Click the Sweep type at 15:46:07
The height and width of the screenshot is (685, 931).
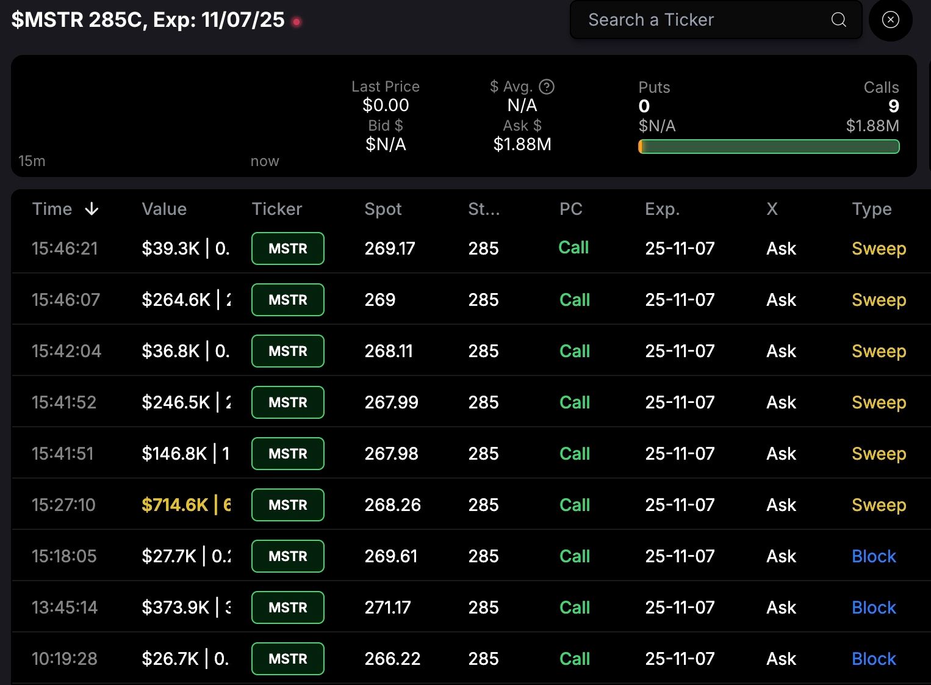click(879, 300)
